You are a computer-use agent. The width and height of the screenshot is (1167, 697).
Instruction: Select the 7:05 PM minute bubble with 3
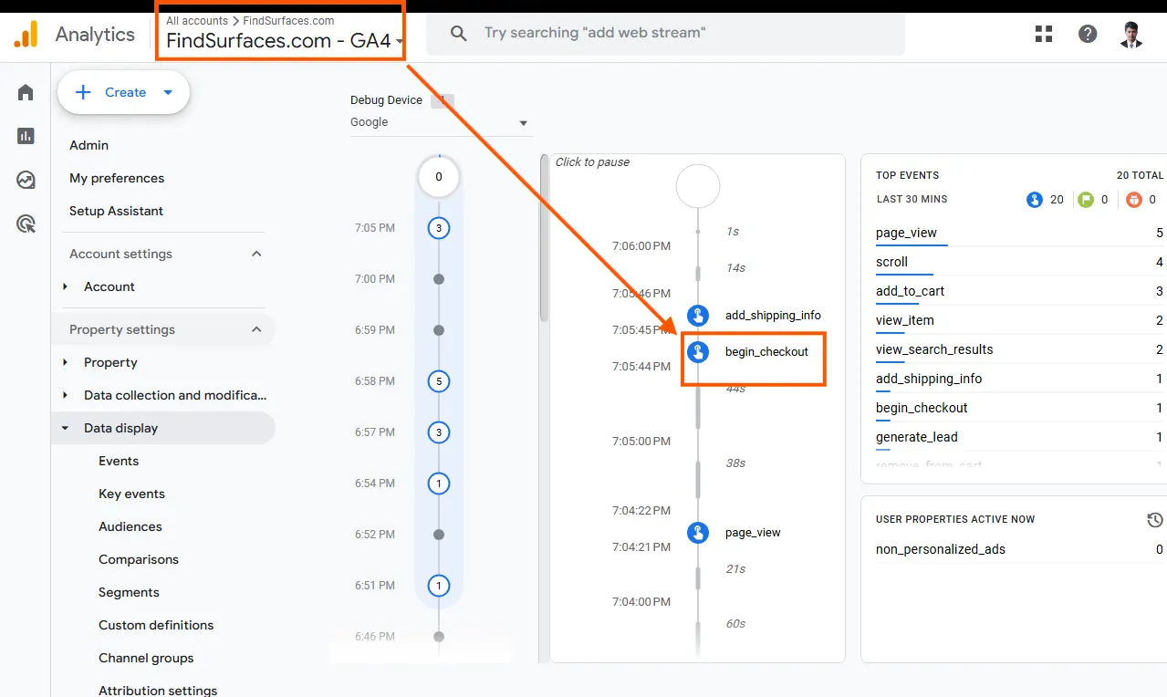[x=439, y=228]
